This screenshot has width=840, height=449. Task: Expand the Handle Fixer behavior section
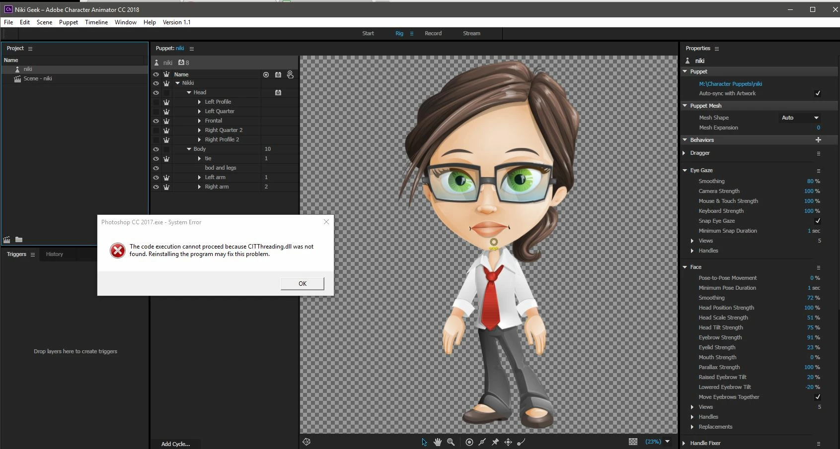click(684, 443)
